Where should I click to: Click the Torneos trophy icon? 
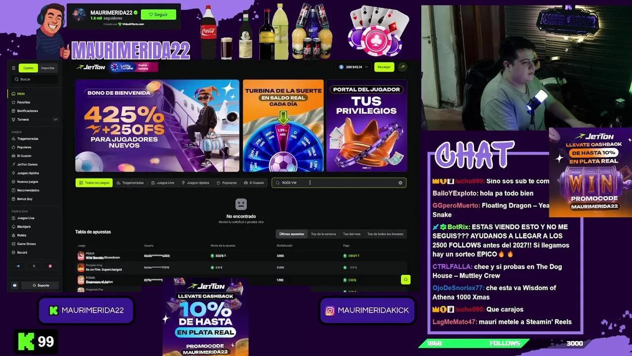coord(13,120)
